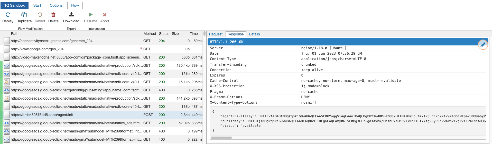Duplicate the selected flow
The width and height of the screenshot is (492, 144).
[x=24, y=15]
